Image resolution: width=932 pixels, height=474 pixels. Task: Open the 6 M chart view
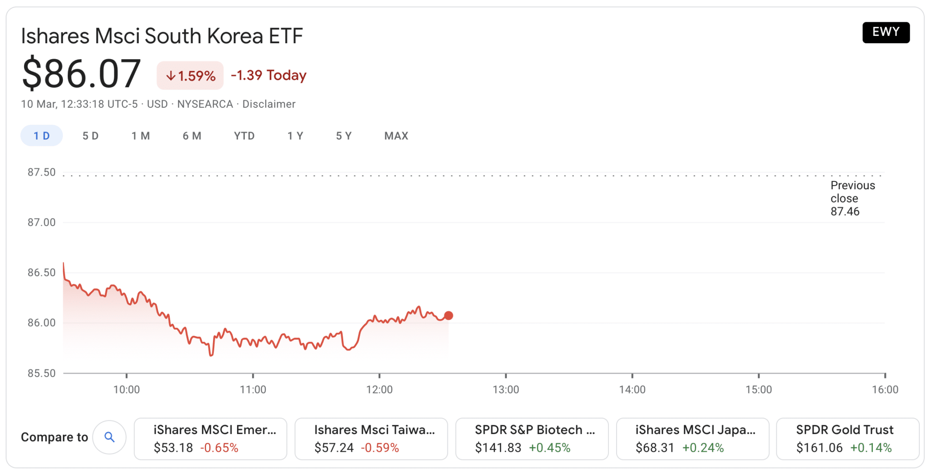pyautogui.click(x=192, y=136)
